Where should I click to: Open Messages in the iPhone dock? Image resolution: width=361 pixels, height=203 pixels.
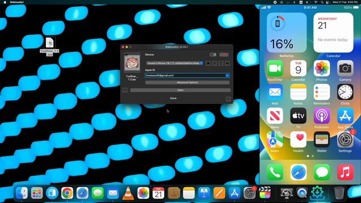[x=322, y=172]
